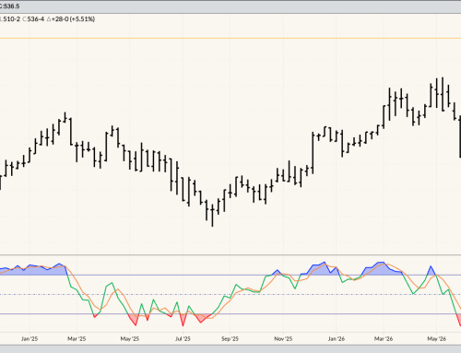The width and height of the screenshot is (461, 353).
Task: Click the Jan '26 date label
Action: pyautogui.click(x=337, y=339)
